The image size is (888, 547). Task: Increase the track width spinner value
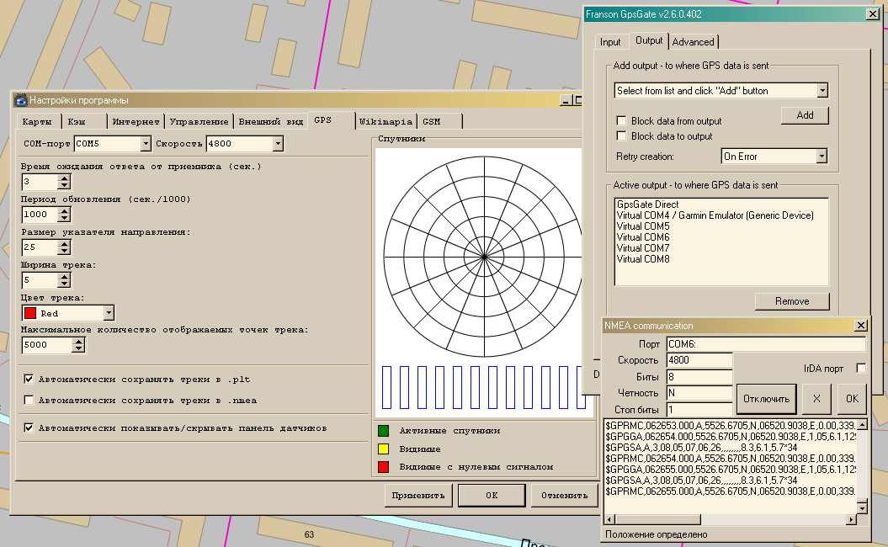(x=64, y=277)
